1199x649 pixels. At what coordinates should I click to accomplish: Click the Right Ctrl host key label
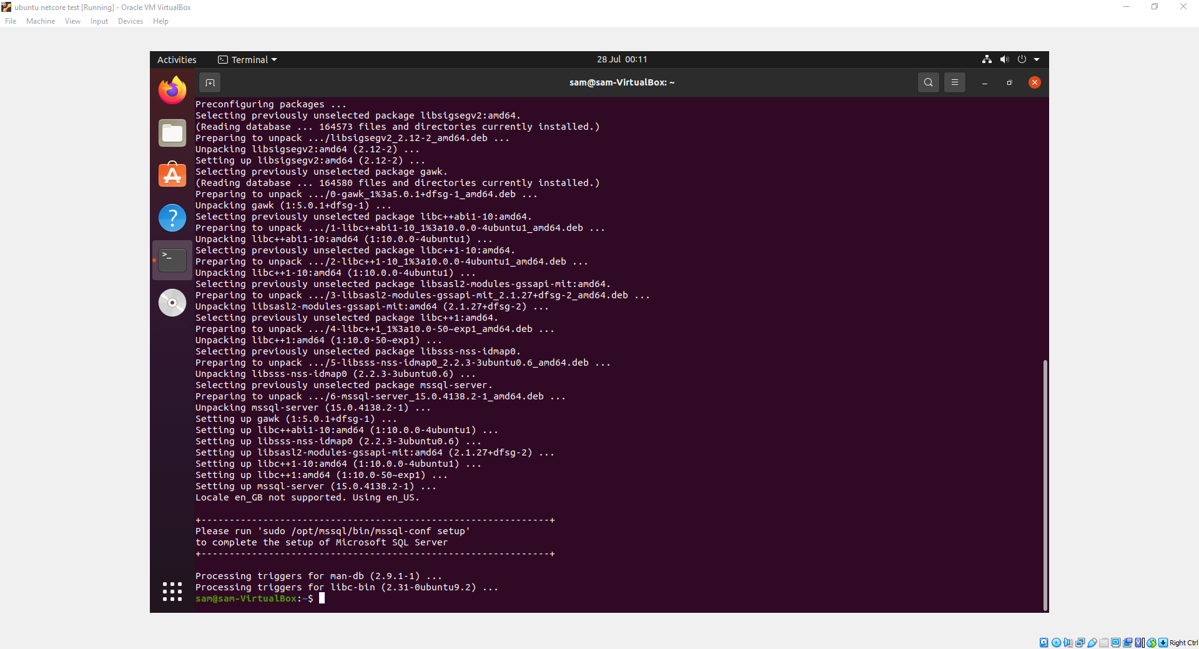(1183, 643)
